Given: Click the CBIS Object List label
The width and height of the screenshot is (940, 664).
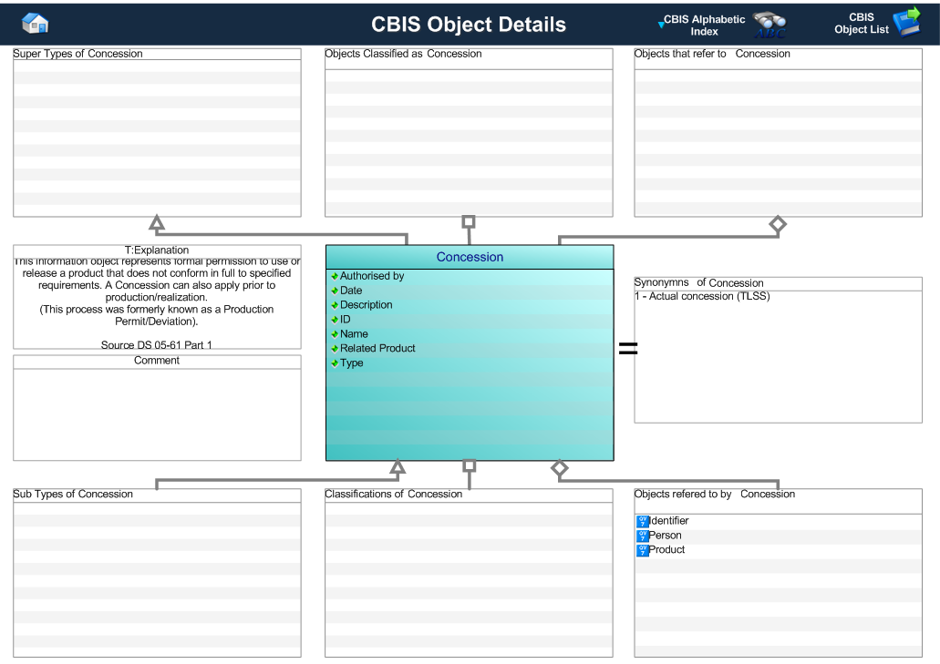Looking at the screenshot, I should [x=861, y=24].
